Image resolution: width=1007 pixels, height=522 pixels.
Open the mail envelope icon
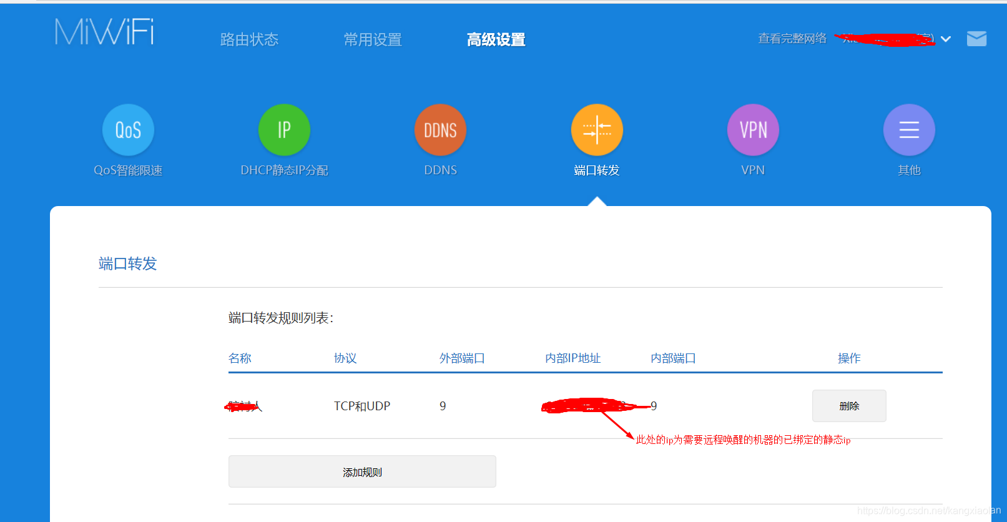pyautogui.click(x=976, y=39)
